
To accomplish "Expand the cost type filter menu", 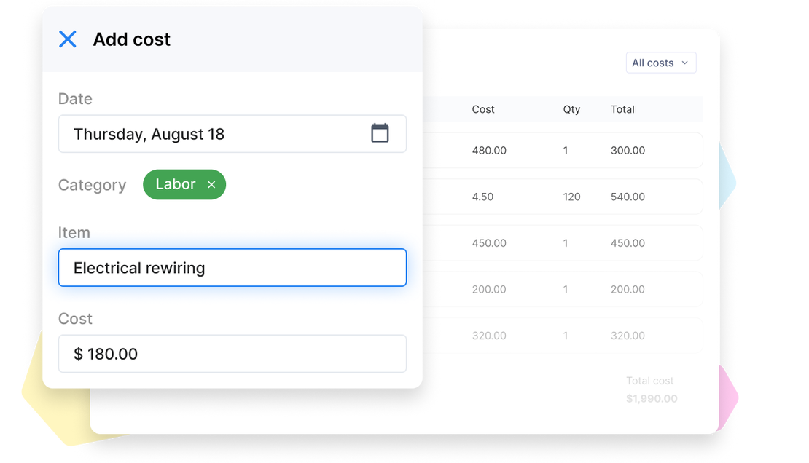I will coord(660,63).
